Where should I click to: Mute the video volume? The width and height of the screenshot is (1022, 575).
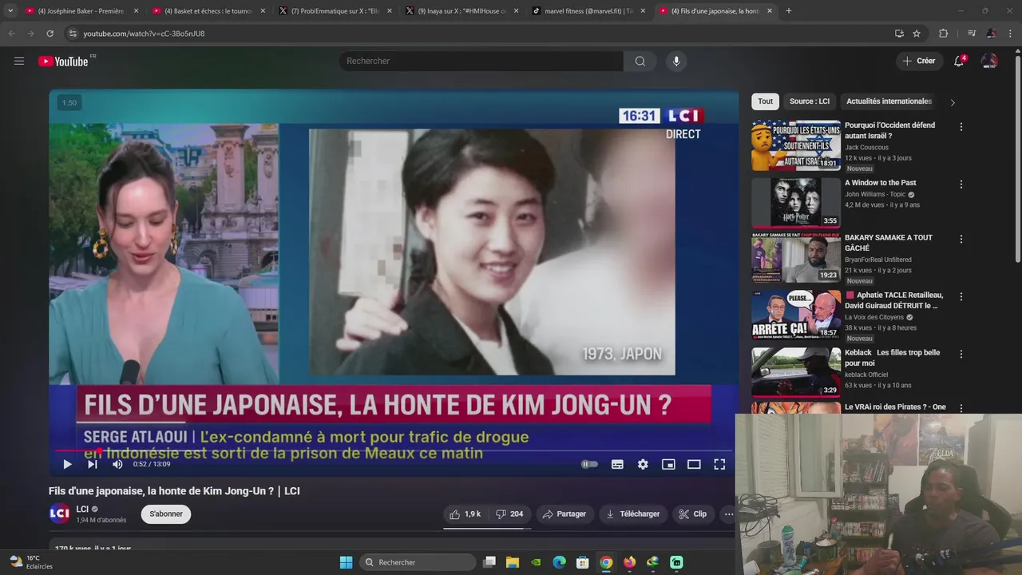117,464
